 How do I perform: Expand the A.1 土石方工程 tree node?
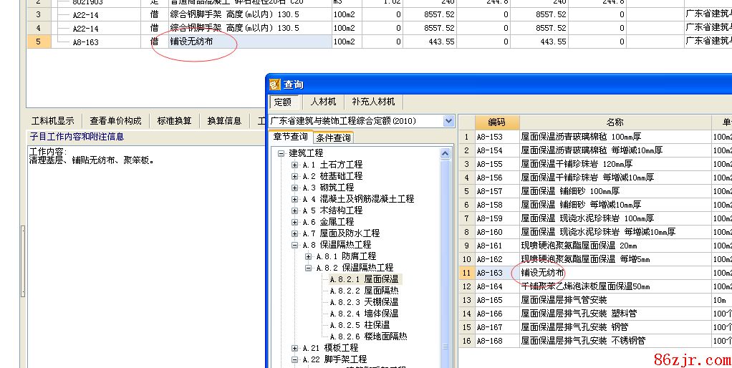coord(295,165)
